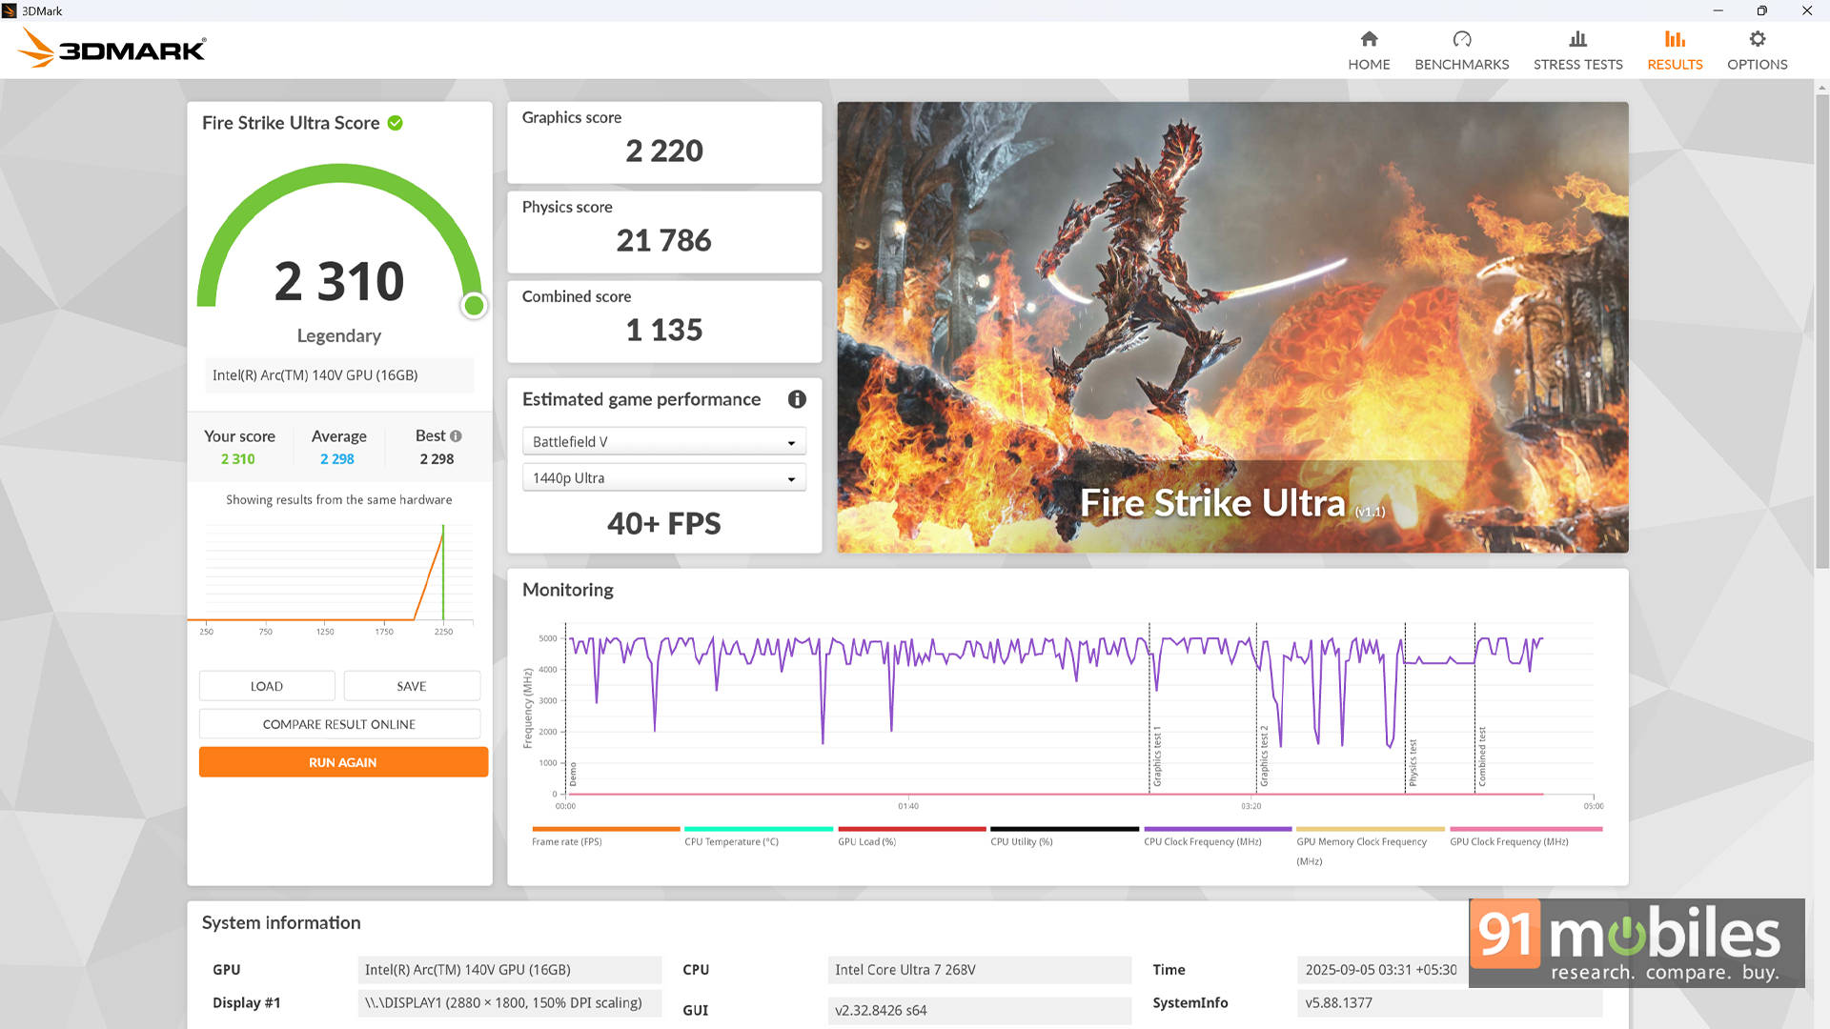Toggle GPU Load (%) legend entry
Viewport: 1830px width, 1029px height.
click(x=866, y=841)
